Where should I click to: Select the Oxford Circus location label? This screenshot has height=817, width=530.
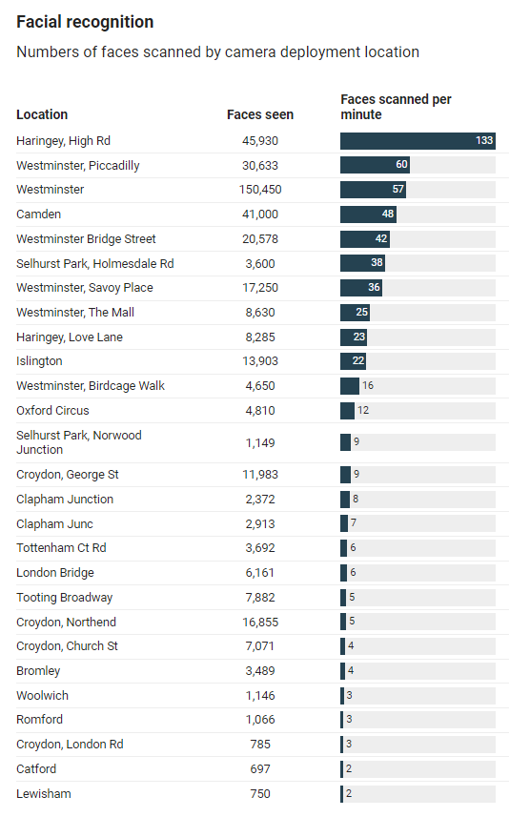tap(52, 411)
